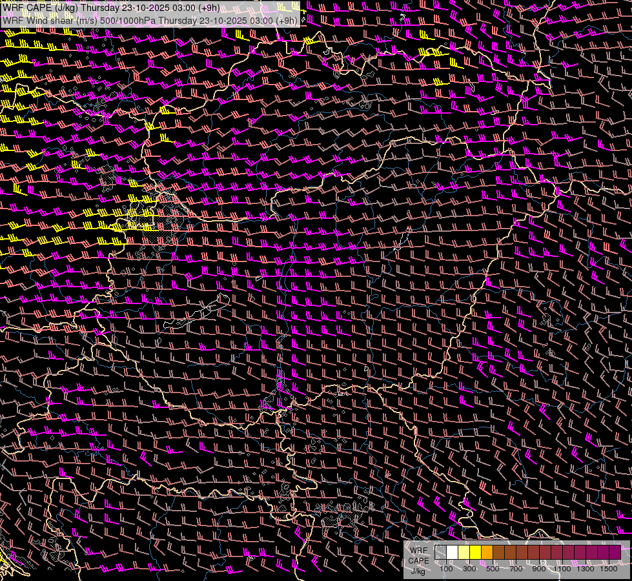Click the (+9h) offset in the CAPE header

tap(207, 8)
